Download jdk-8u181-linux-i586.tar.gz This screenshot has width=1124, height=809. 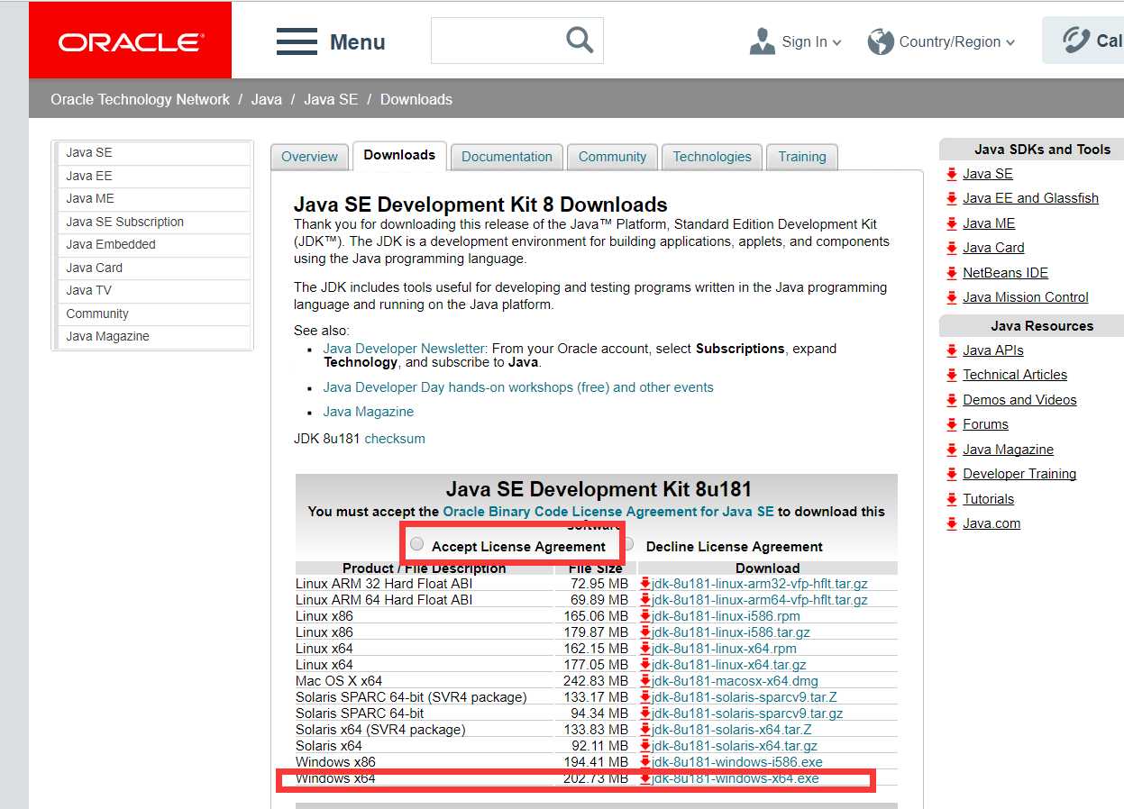[x=731, y=632]
